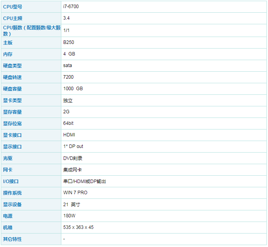Select the 64bit memory width value
This screenshot has height=247, width=268.
68,123
